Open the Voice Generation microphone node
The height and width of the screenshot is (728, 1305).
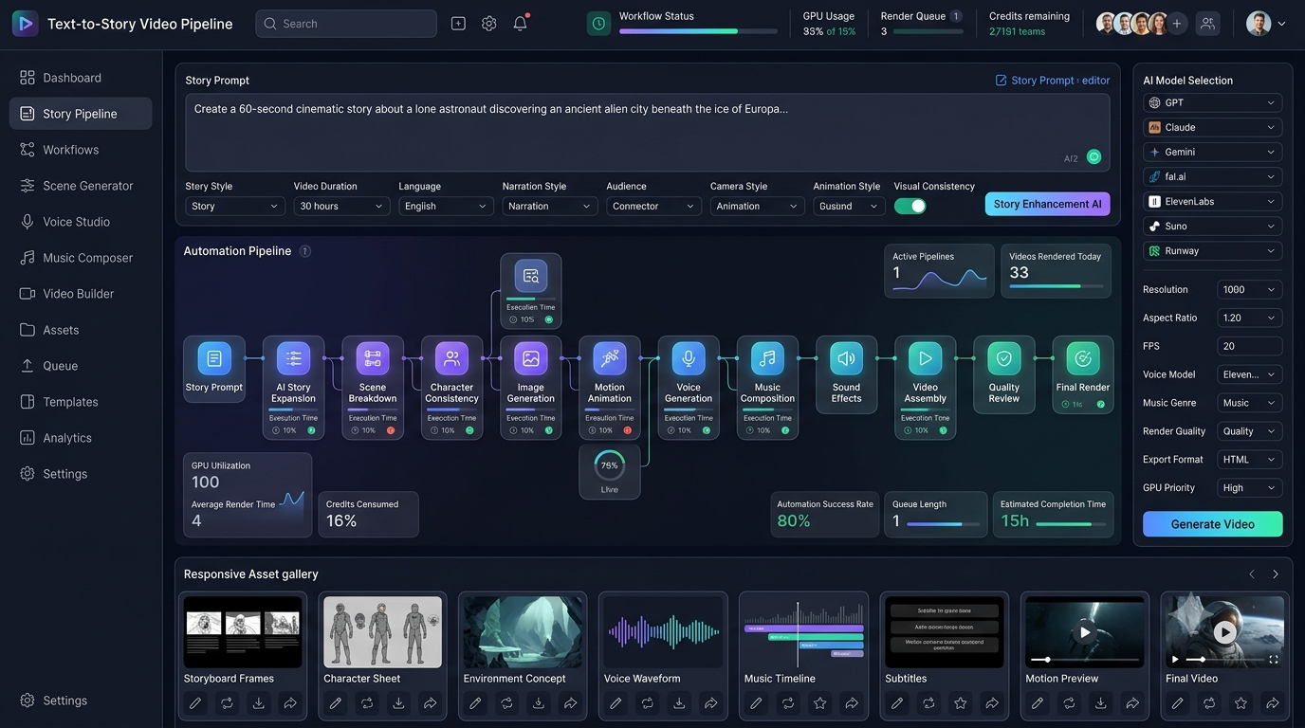coord(689,387)
